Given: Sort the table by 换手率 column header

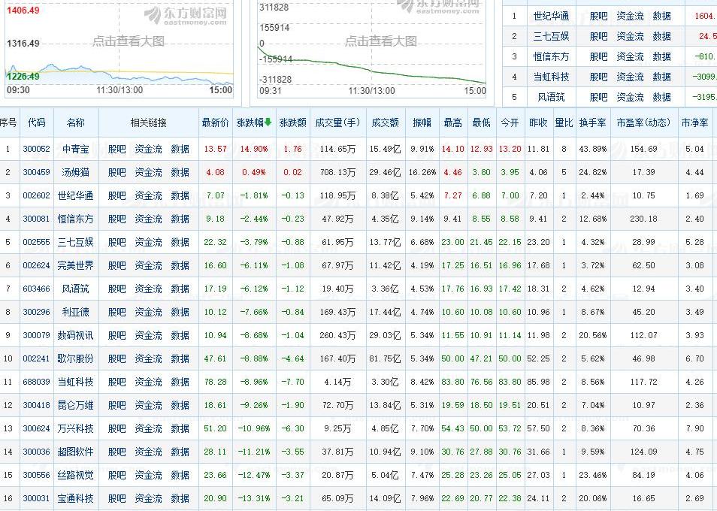Looking at the screenshot, I should (592, 122).
